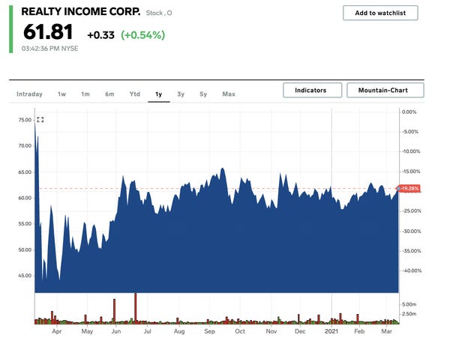
Task: Switch to the 1w range tab
Action: click(x=61, y=94)
